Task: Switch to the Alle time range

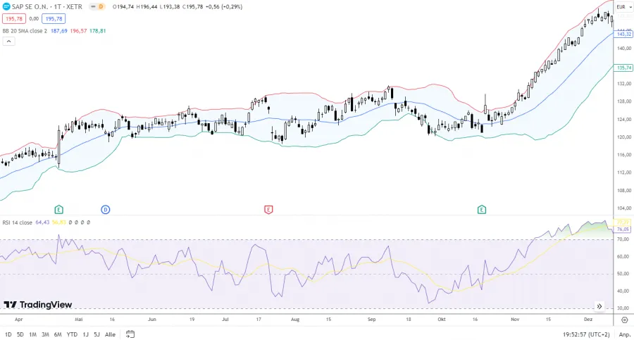Action: (x=110, y=334)
